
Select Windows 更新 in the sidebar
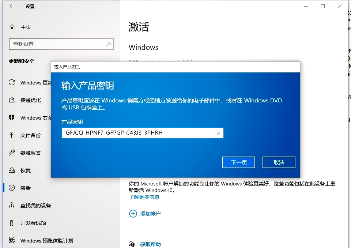[36, 83]
